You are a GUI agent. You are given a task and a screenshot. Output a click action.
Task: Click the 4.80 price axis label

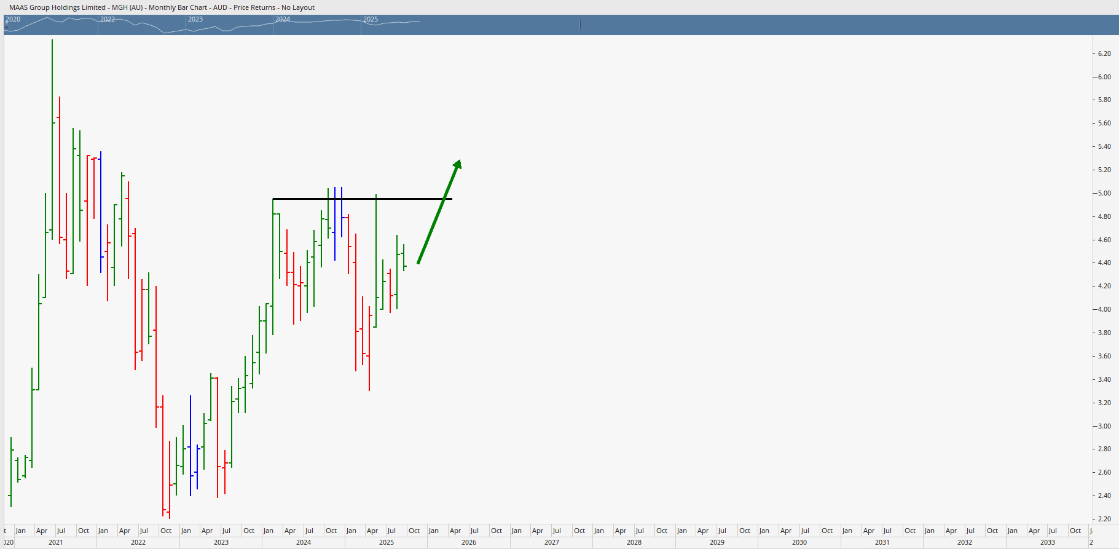coord(1104,216)
